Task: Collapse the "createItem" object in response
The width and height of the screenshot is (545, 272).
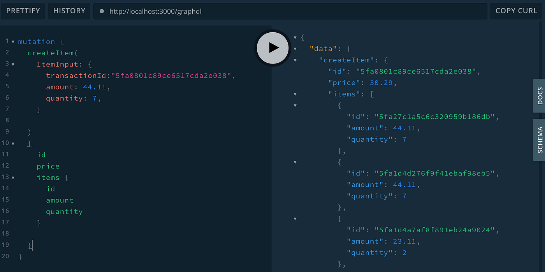Action: pos(295,60)
